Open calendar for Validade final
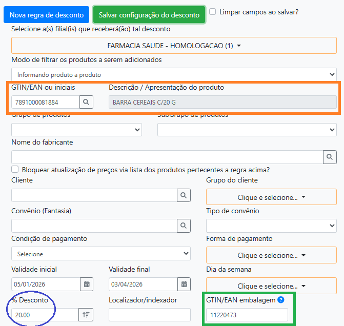Viewport: 344px width, 326px height. pyautogui.click(x=184, y=284)
